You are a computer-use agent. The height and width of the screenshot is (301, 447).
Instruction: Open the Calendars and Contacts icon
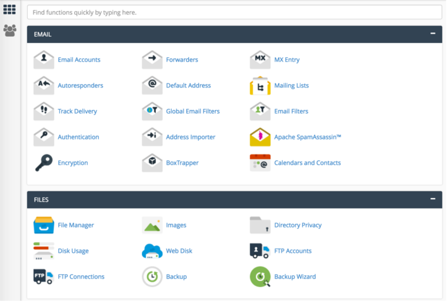(260, 163)
